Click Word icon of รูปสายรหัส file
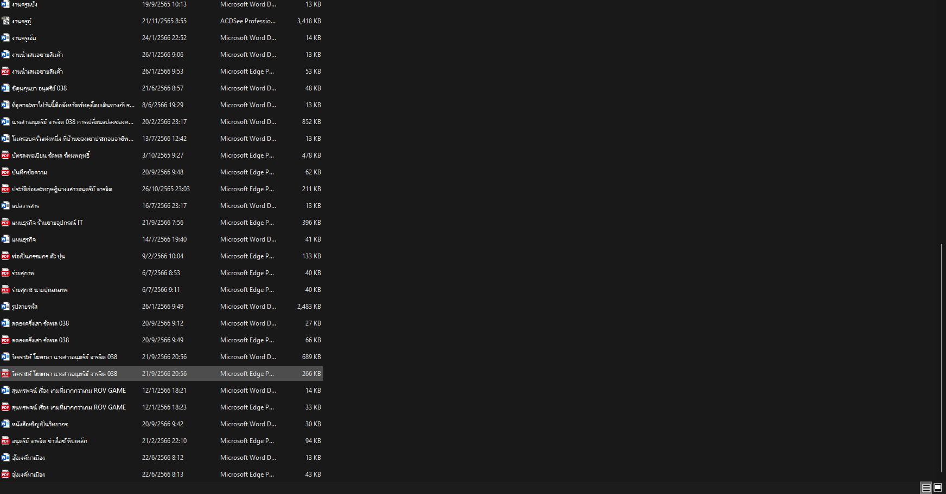The height and width of the screenshot is (494, 946). (5, 307)
